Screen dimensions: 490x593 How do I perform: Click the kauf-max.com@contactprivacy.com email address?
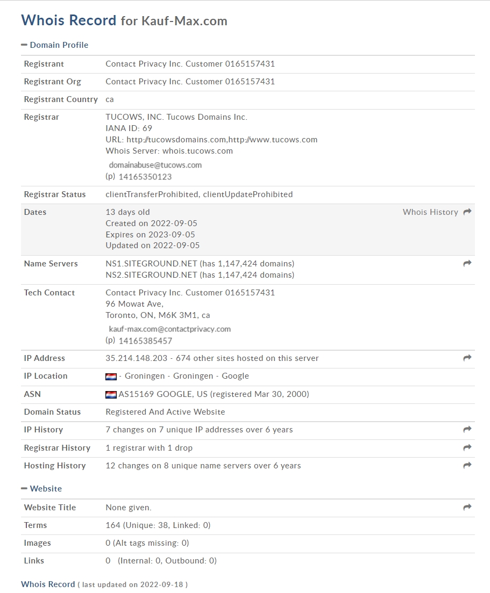coord(169,329)
